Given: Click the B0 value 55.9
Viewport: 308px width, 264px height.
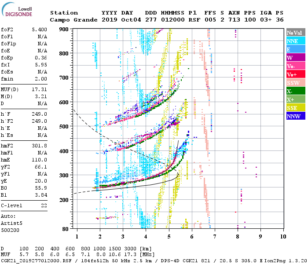Looking at the screenshot, I should click(41, 188).
